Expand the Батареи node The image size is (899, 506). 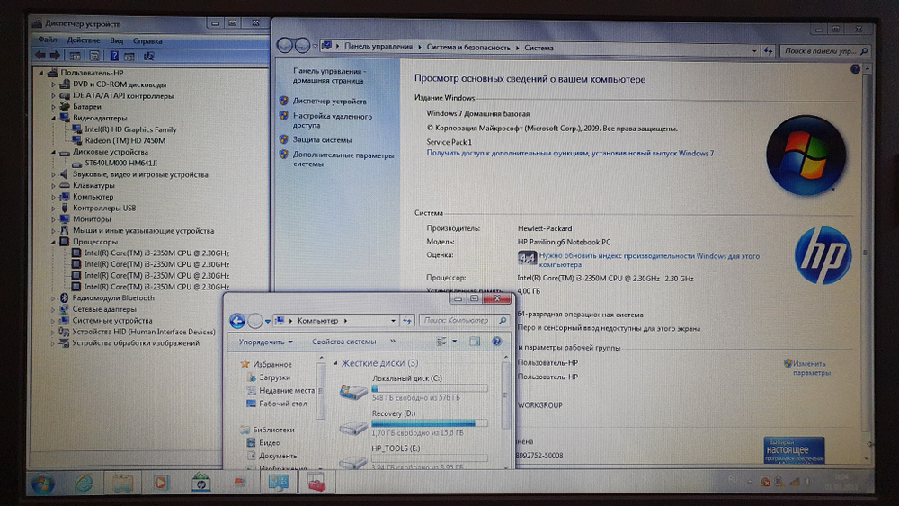[x=53, y=107]
